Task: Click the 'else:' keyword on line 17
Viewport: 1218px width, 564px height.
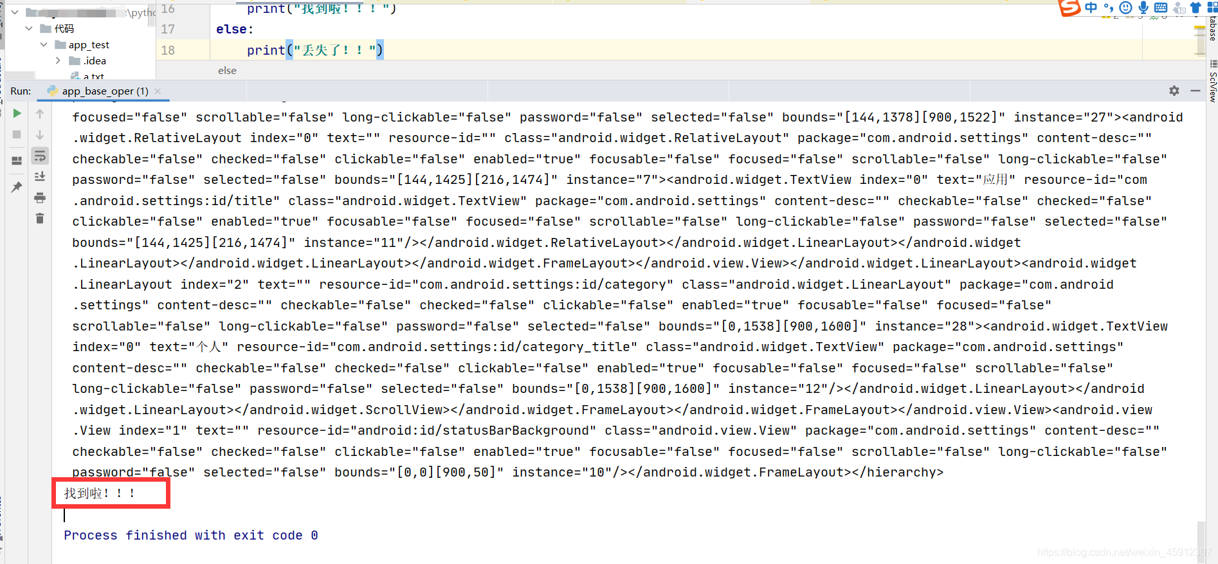Action: click(235, 29)
